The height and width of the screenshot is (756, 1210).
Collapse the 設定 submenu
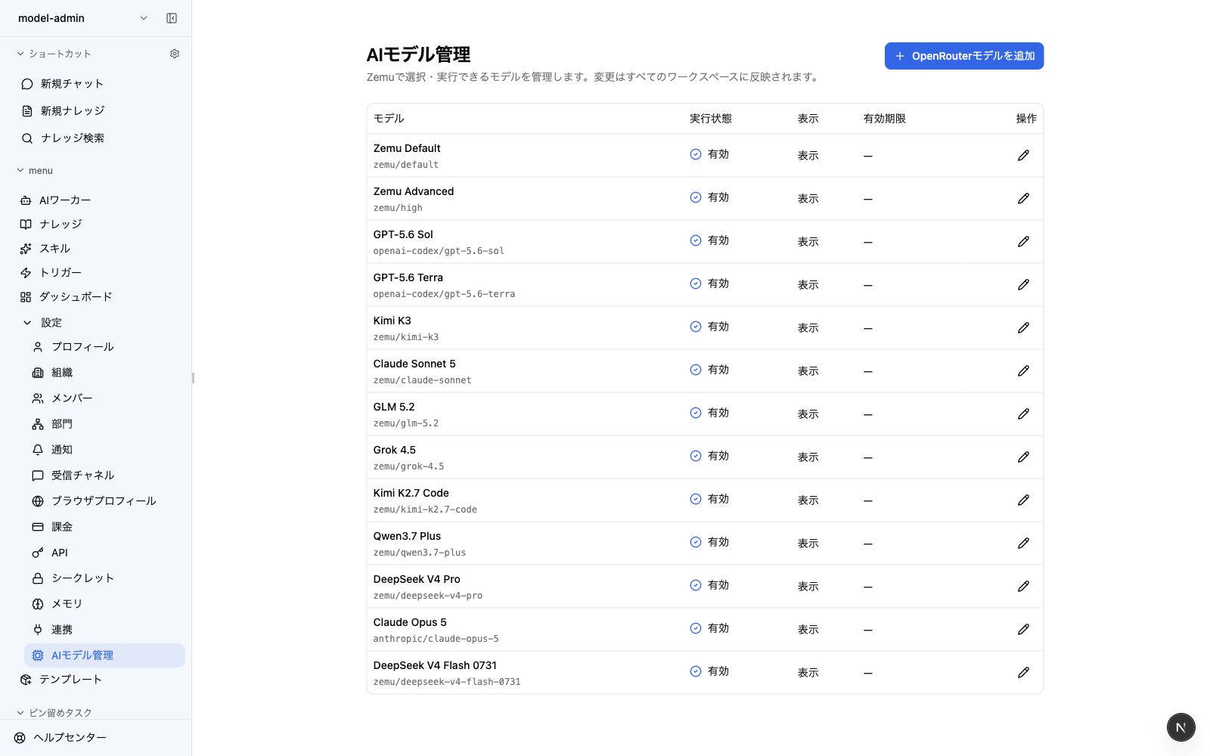tap(27, 323)
